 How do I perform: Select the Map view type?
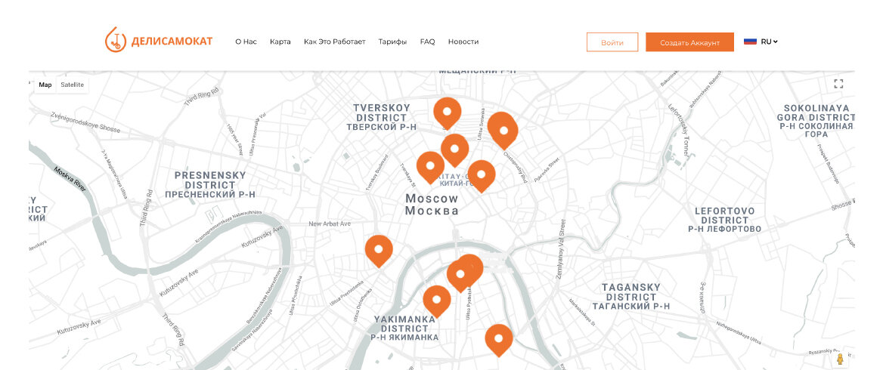click(x=45, y=85)
